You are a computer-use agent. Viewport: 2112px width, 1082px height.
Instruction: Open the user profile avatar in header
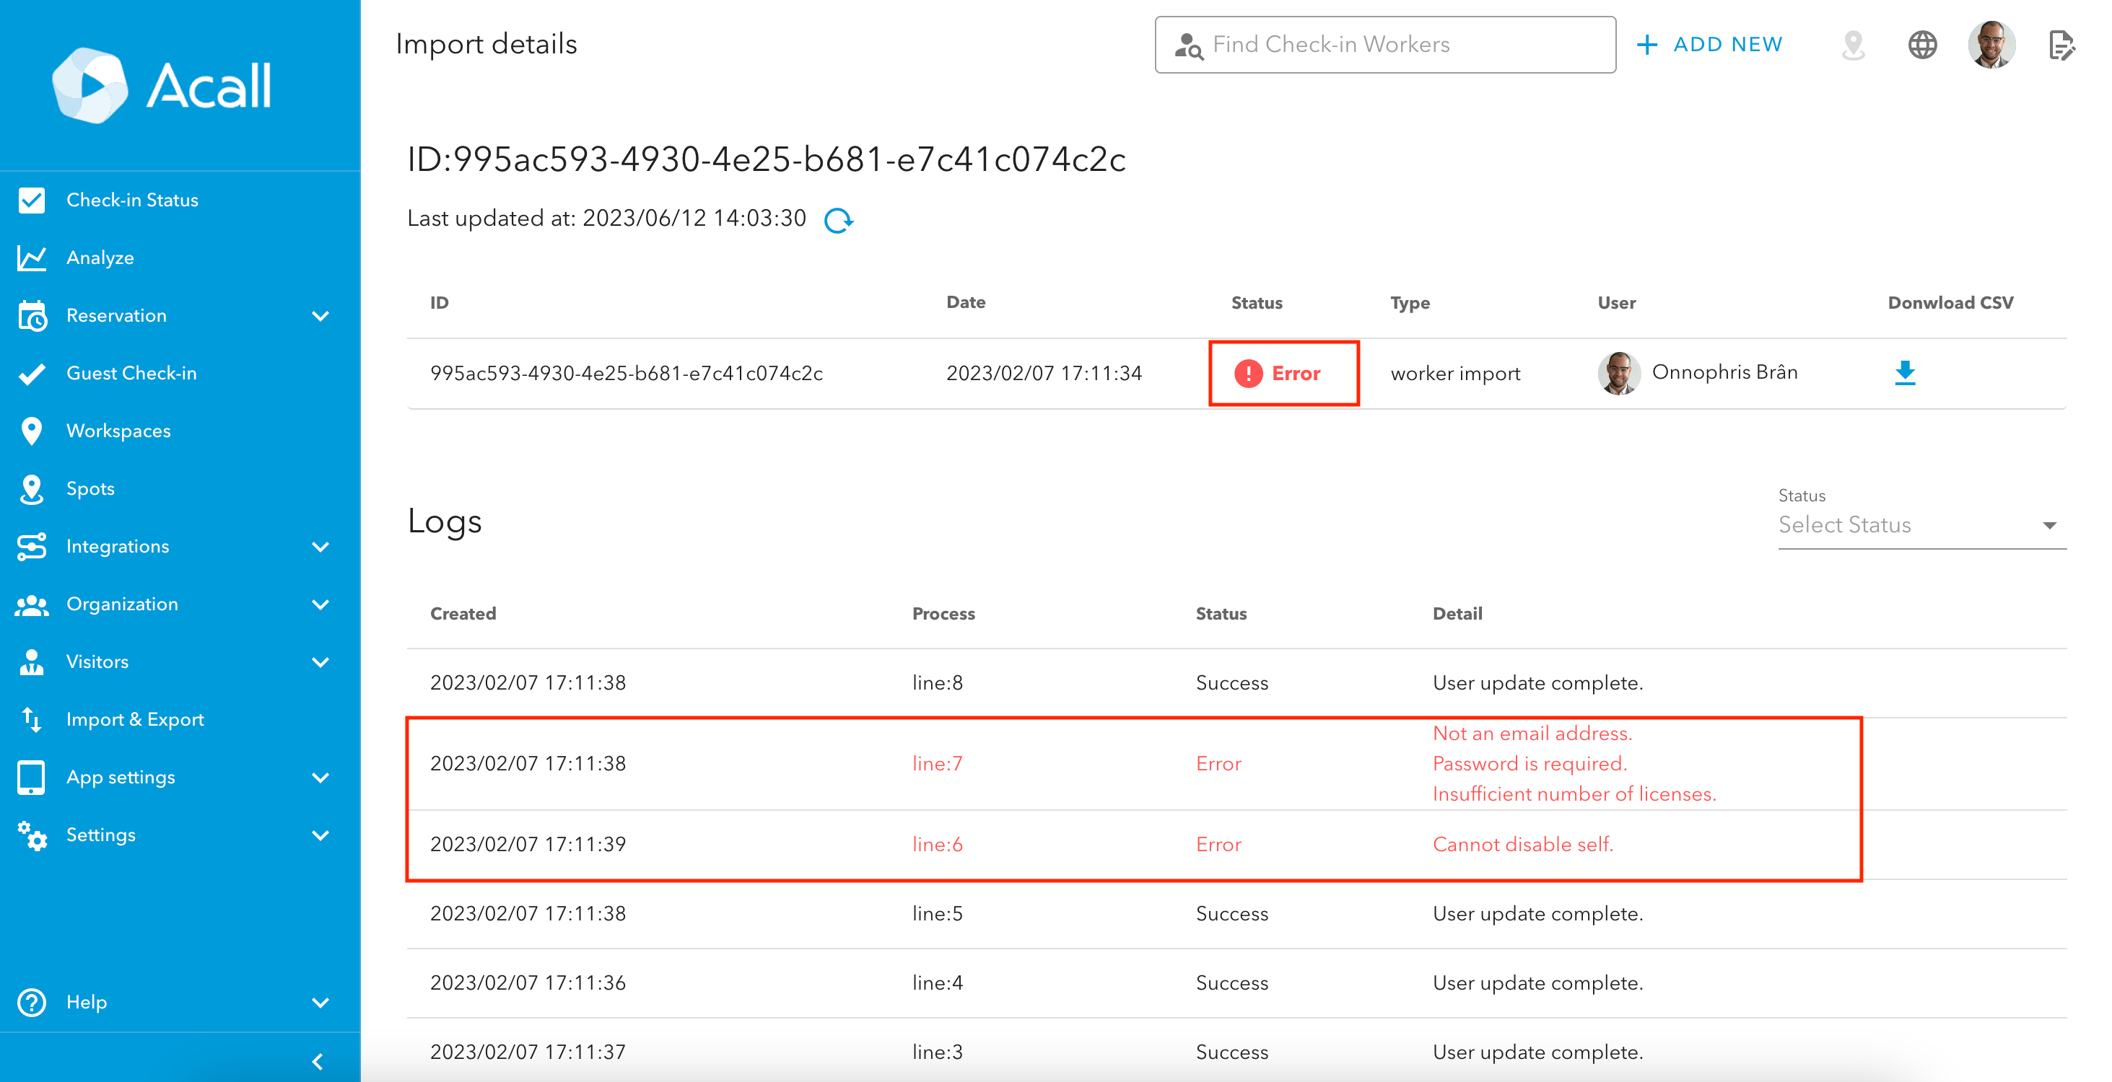pos(1991,44)
